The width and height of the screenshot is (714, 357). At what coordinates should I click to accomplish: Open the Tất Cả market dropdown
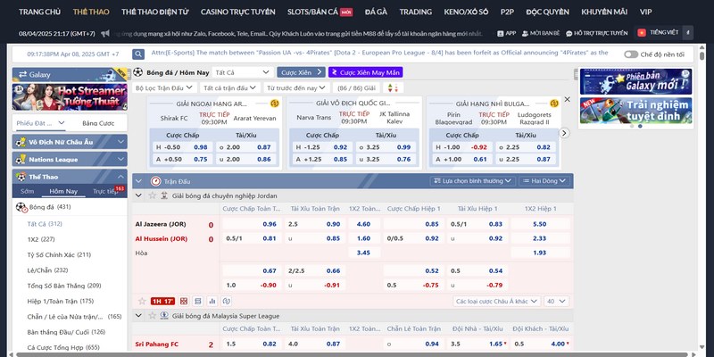tap(243, 72)
